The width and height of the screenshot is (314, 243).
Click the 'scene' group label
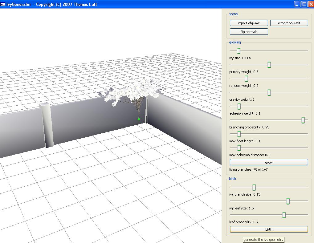[x=233, y=14]
